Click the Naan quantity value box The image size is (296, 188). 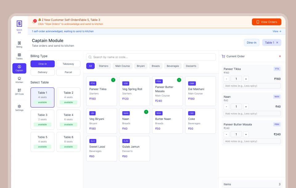point(236,107)
